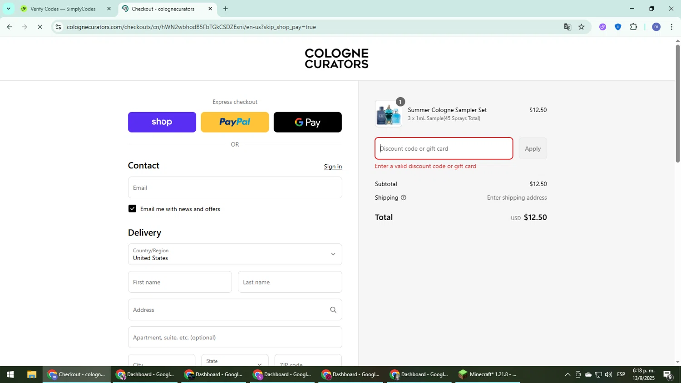Expand the Country/Region dropdown
681x383 pixels.
pos(235,254)
